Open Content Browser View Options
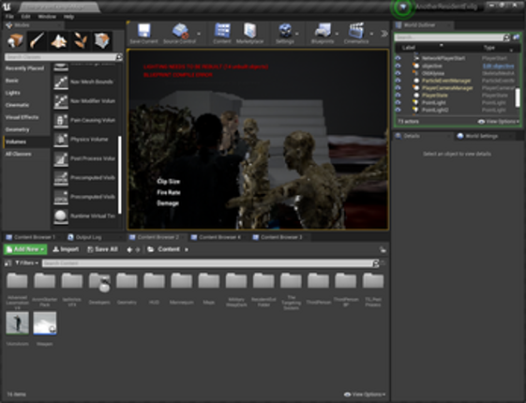 pyautogui.click(x=365, y=395)
